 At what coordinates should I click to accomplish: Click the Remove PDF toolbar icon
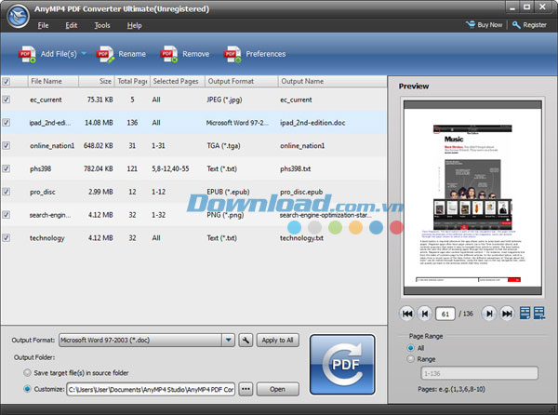168,54
